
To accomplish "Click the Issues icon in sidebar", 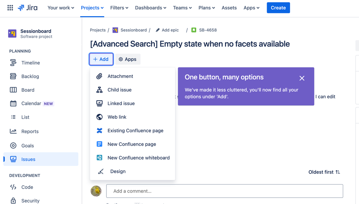I will (13, 159).
